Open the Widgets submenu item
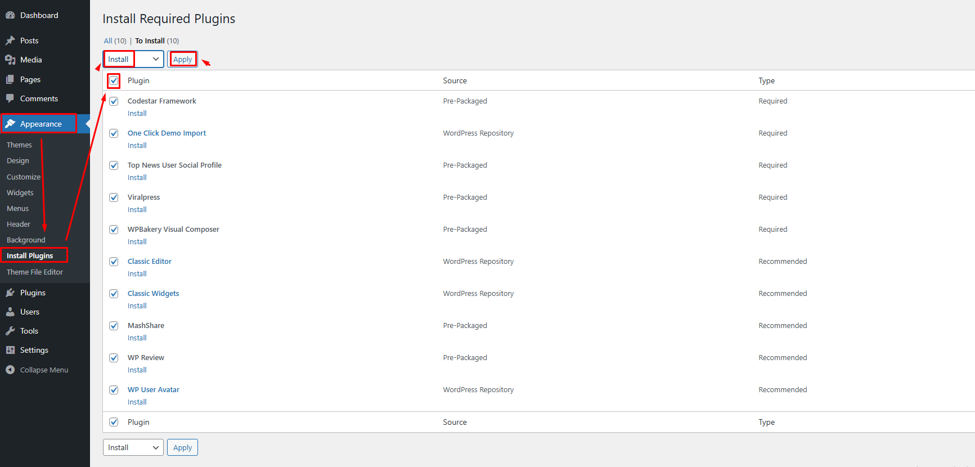The image size is (975, 467). click(x=20, y=192)
